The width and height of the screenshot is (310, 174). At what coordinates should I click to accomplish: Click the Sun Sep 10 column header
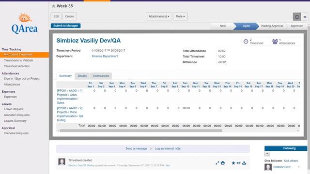(x=185, y=85)
